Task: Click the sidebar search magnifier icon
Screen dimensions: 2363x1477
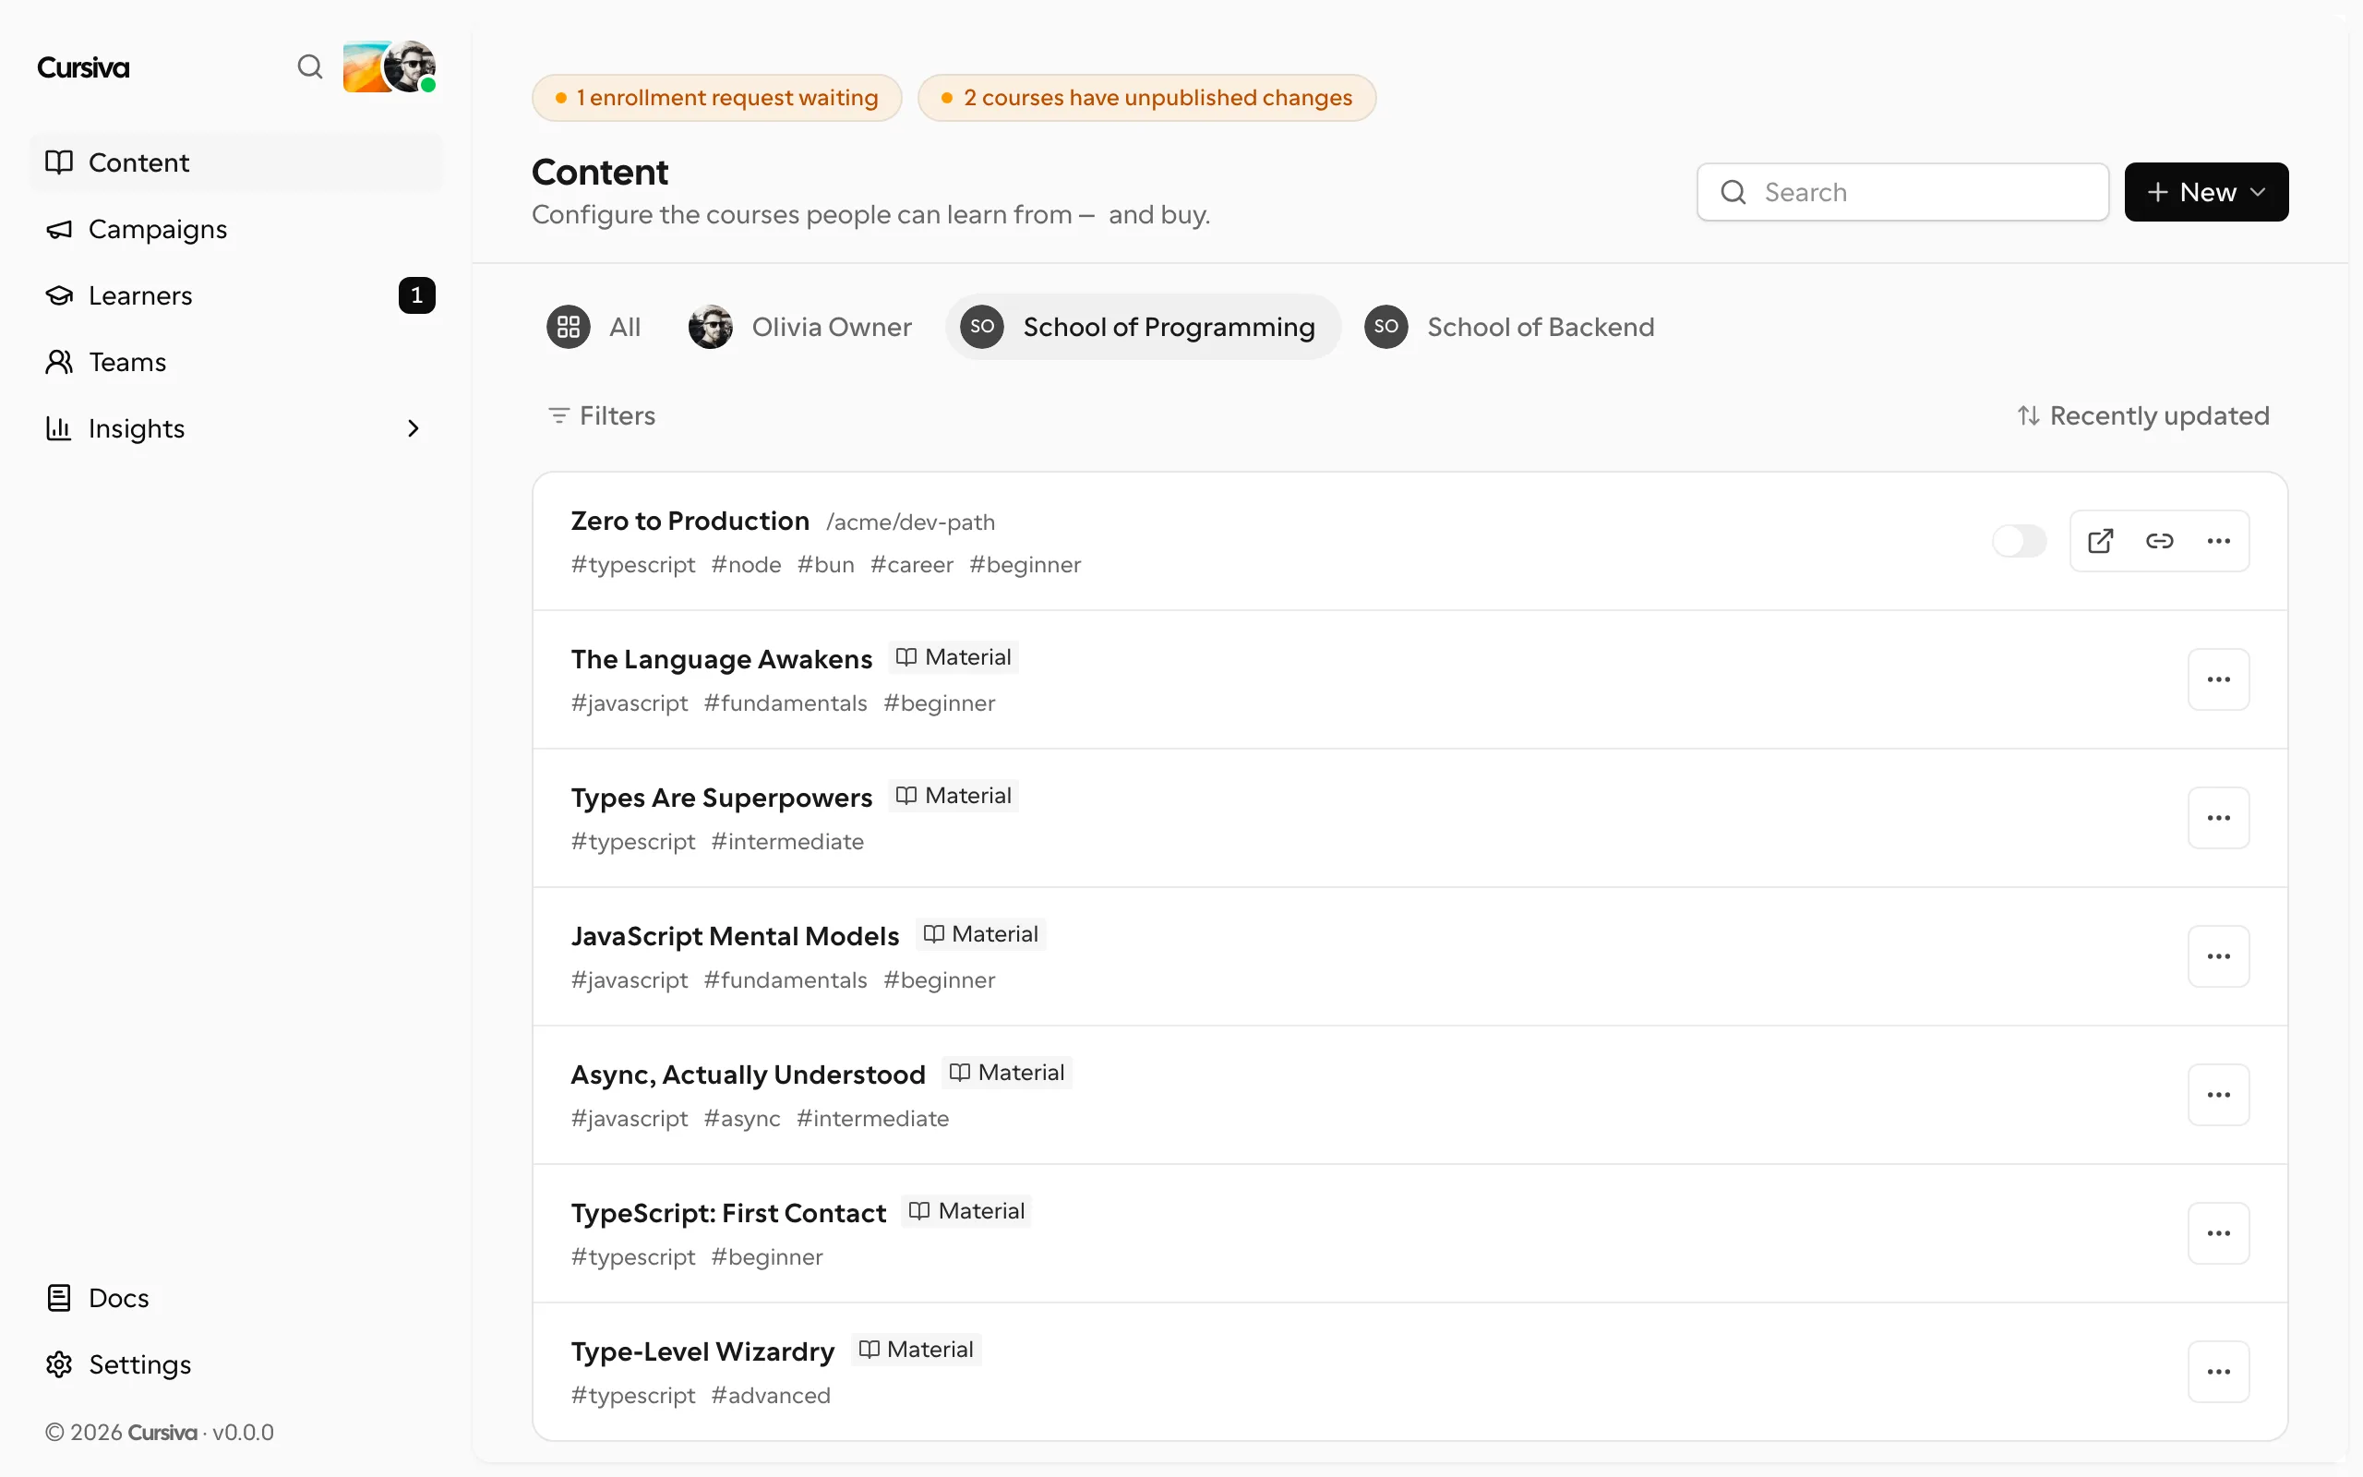Action: (309, 66)
